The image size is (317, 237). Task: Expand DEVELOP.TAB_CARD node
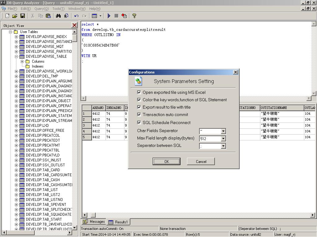pos(16,170)
